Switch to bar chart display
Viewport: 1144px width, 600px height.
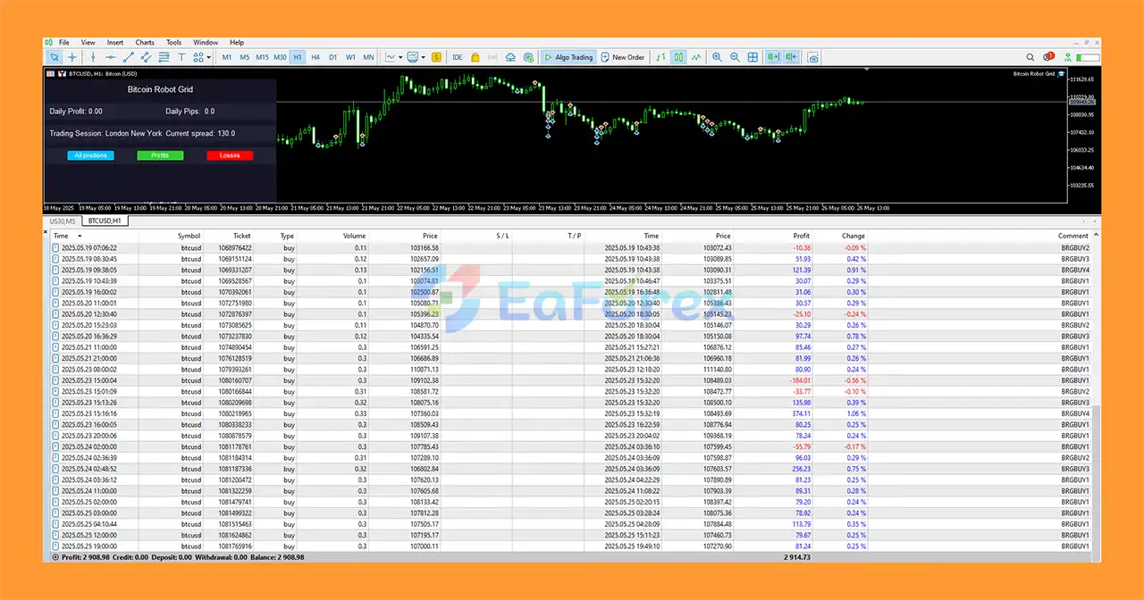click(661, 57)
